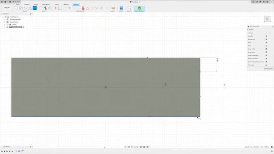The height and width of the screenshot is (154, 274).
Task: Click the Finish Sketch button in palette
Action: [268, 68]
